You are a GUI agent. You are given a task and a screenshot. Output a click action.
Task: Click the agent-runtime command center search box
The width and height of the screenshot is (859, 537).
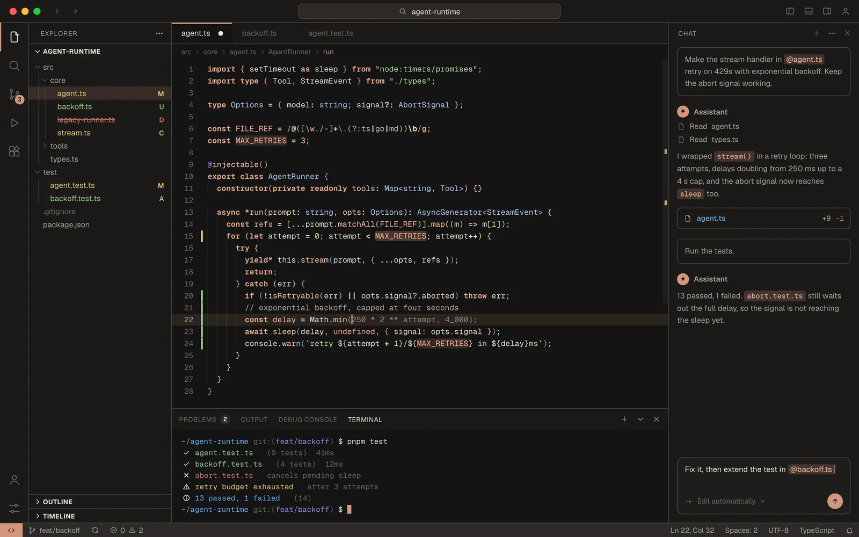coord(429,11)
